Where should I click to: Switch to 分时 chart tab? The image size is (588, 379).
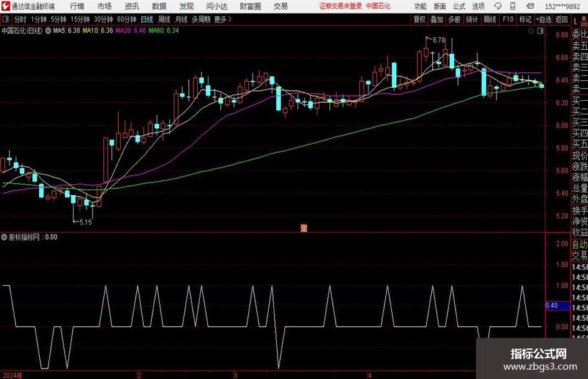tap(21, 19)
